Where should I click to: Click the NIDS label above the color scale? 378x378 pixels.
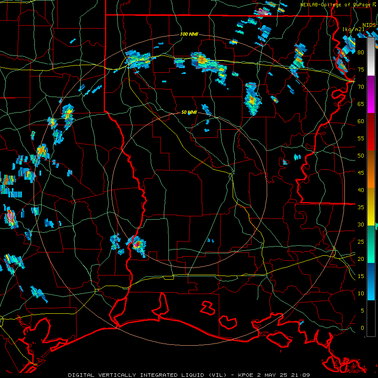click(369, 25)
